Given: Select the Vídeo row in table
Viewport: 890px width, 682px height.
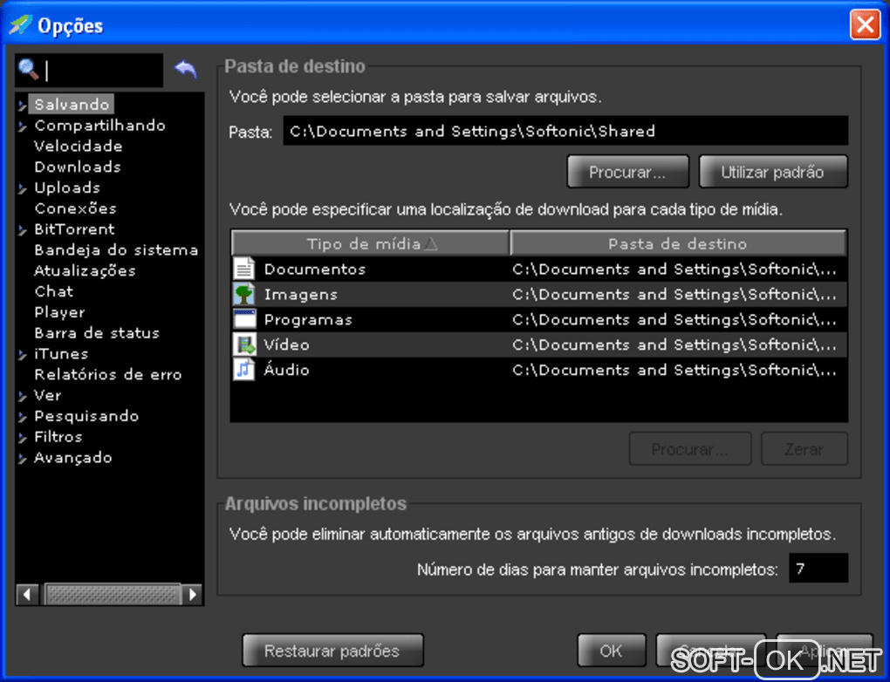Looking at the screenshot, I should tap(539, 344).
